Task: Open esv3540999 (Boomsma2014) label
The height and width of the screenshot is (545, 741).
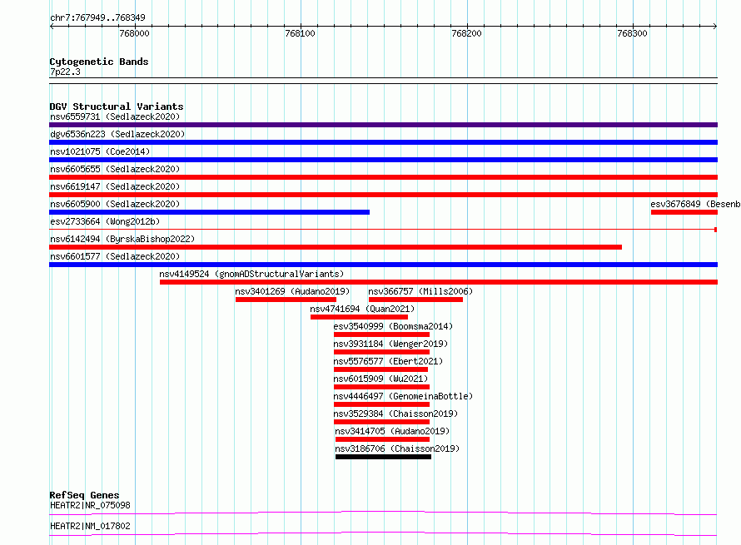Action: (x=393, y=326)
